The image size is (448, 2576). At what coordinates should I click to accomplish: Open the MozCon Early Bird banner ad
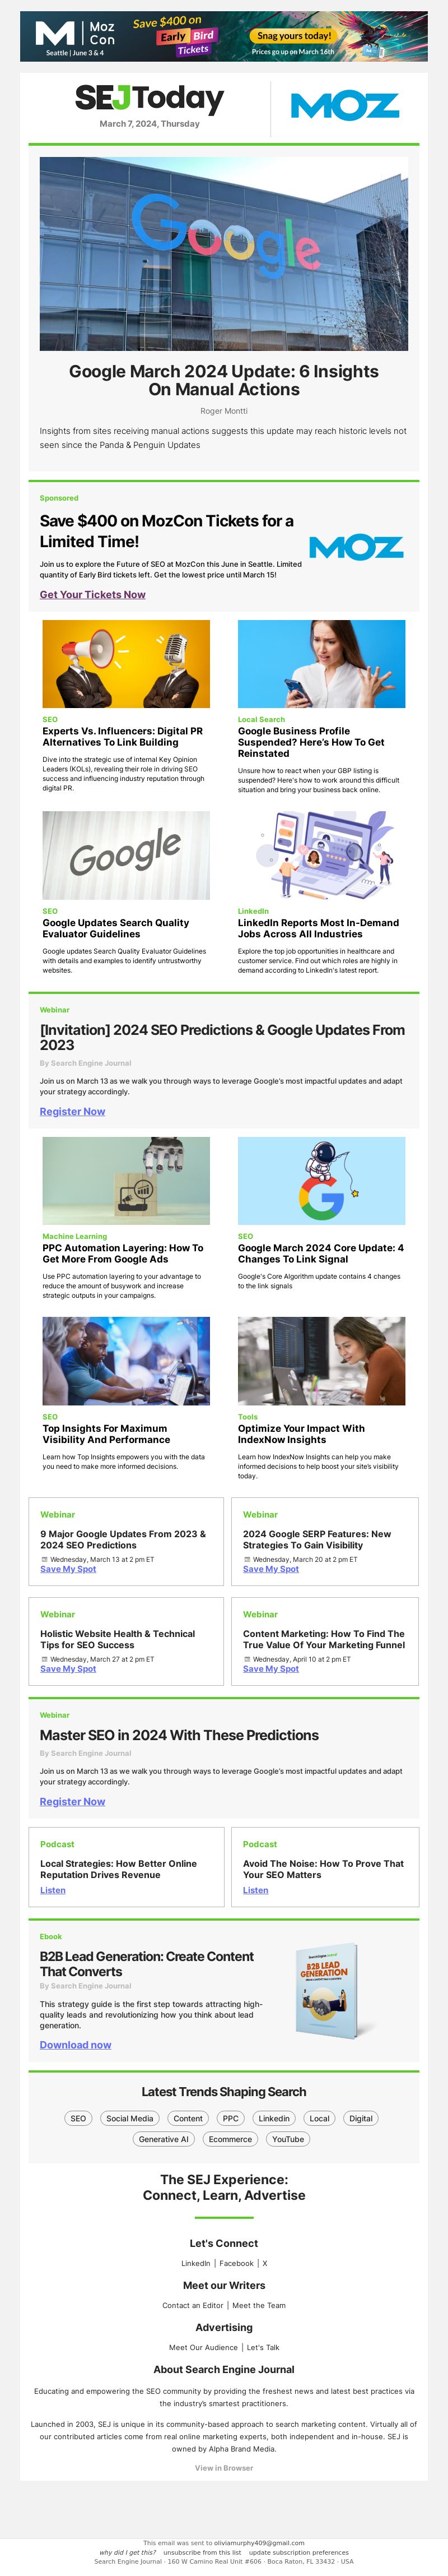(224, 37)
